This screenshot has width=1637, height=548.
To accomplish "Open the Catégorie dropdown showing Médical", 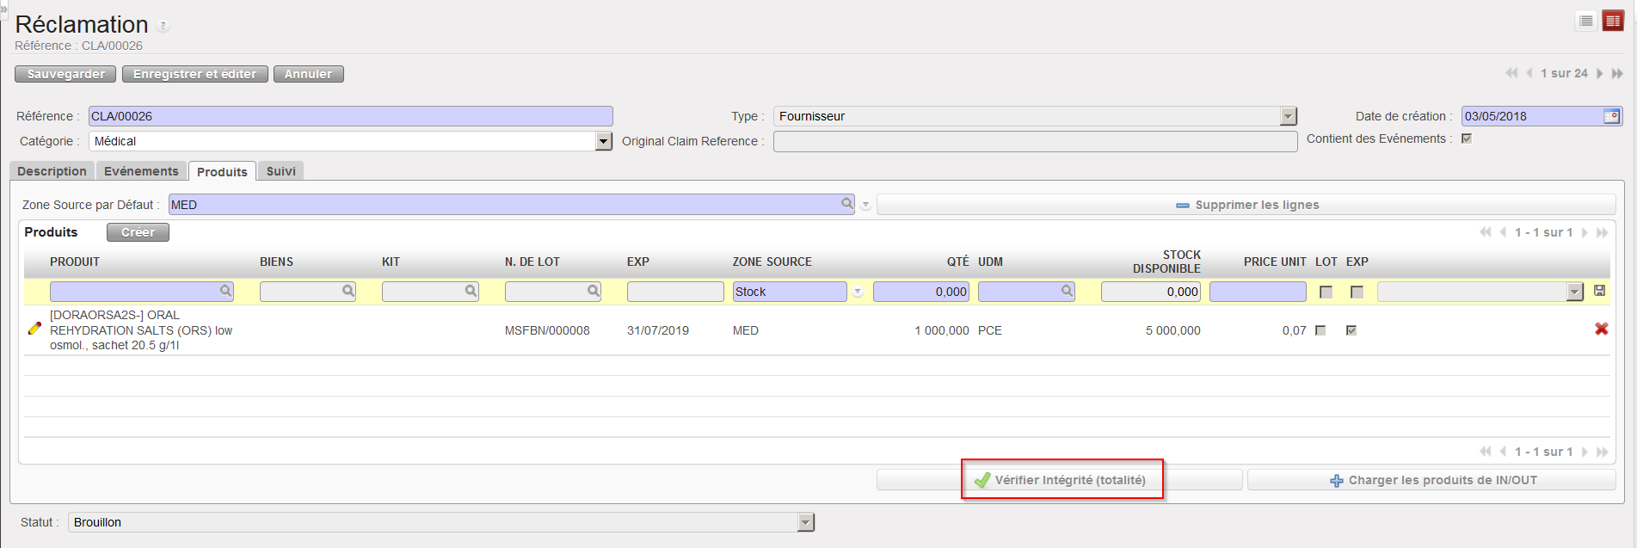I will point(603,141).
